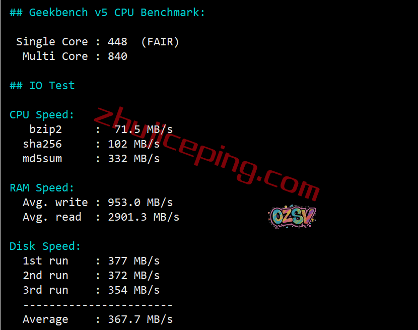
Task: Click the md5sum 332 MB/s value
Action: click(x=133, y=159)
